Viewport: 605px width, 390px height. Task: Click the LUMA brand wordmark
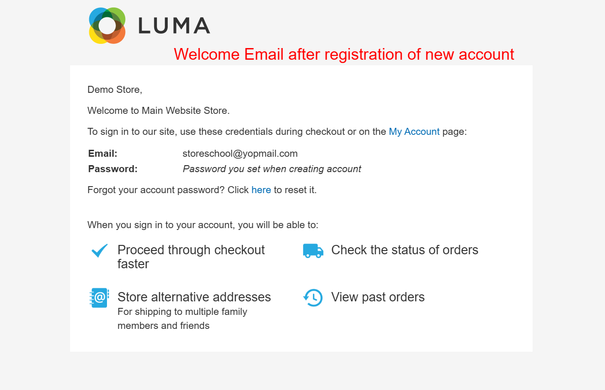tap(174, 26)
